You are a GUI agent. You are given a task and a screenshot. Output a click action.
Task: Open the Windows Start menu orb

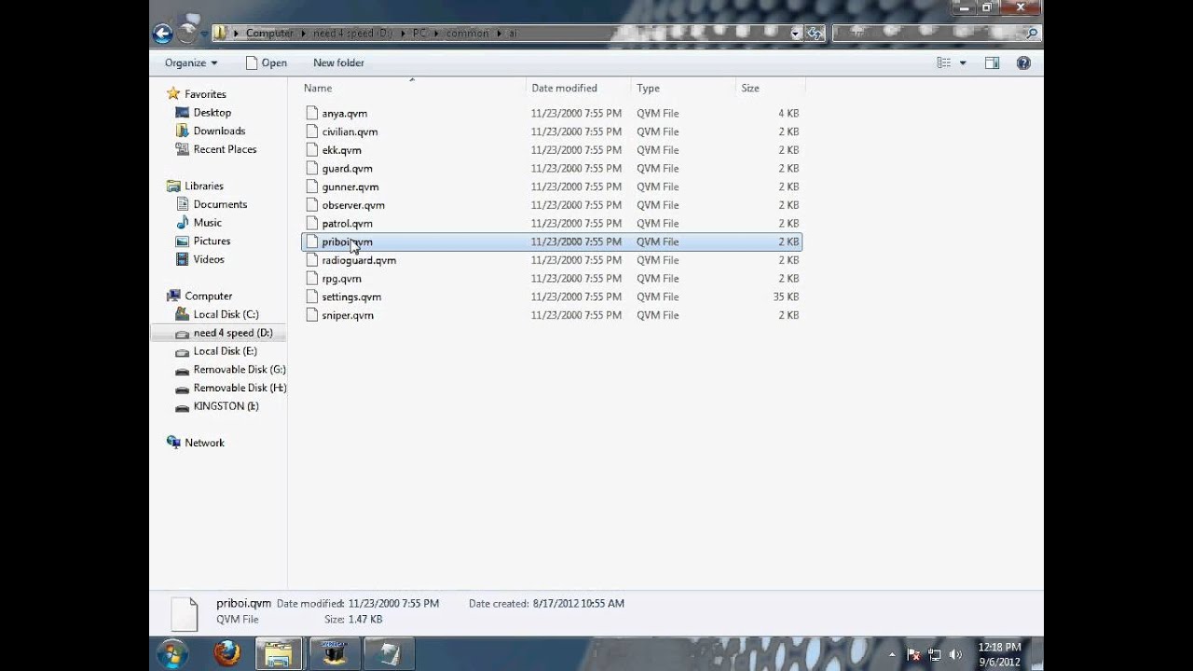(x=172, y=653)
